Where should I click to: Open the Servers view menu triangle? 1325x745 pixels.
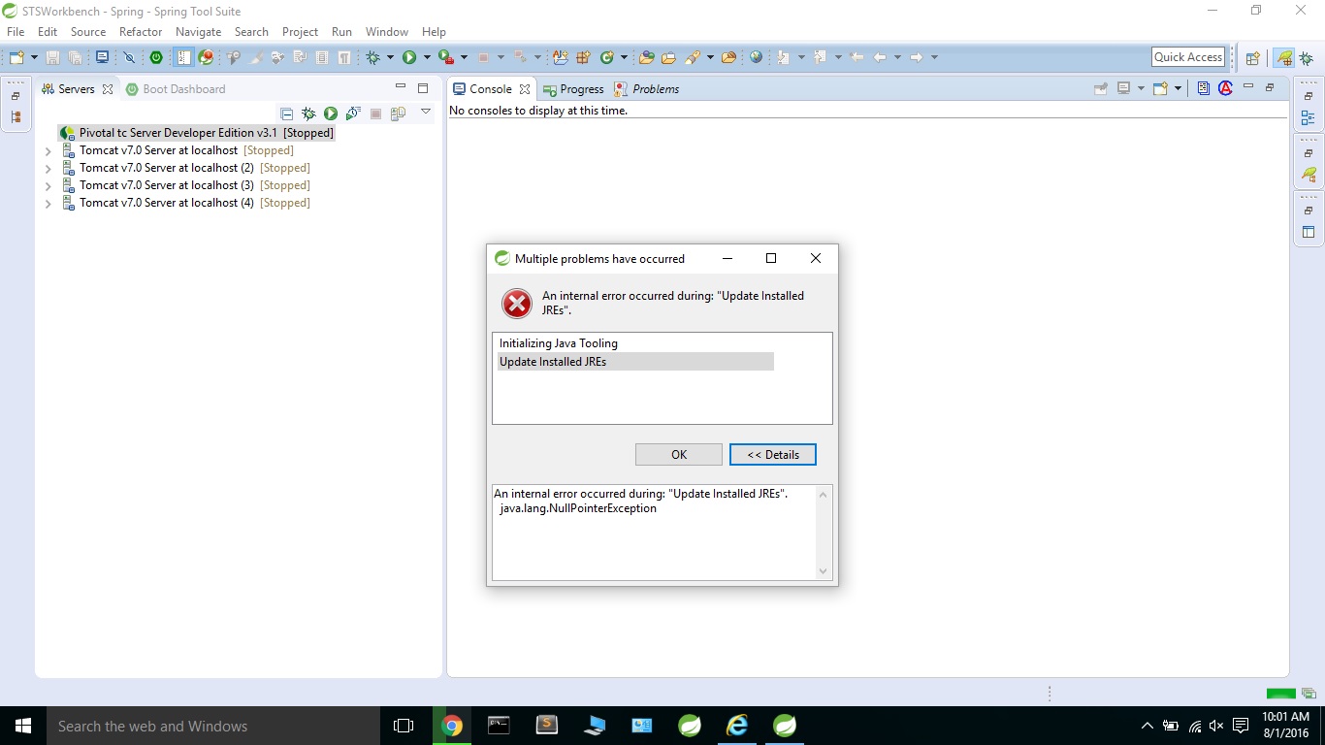pyautogui.click(x=426, y=112)
